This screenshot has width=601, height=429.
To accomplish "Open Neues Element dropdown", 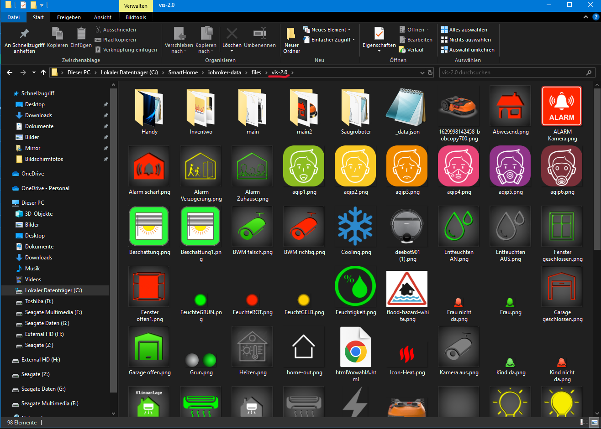I will [327, 30].
